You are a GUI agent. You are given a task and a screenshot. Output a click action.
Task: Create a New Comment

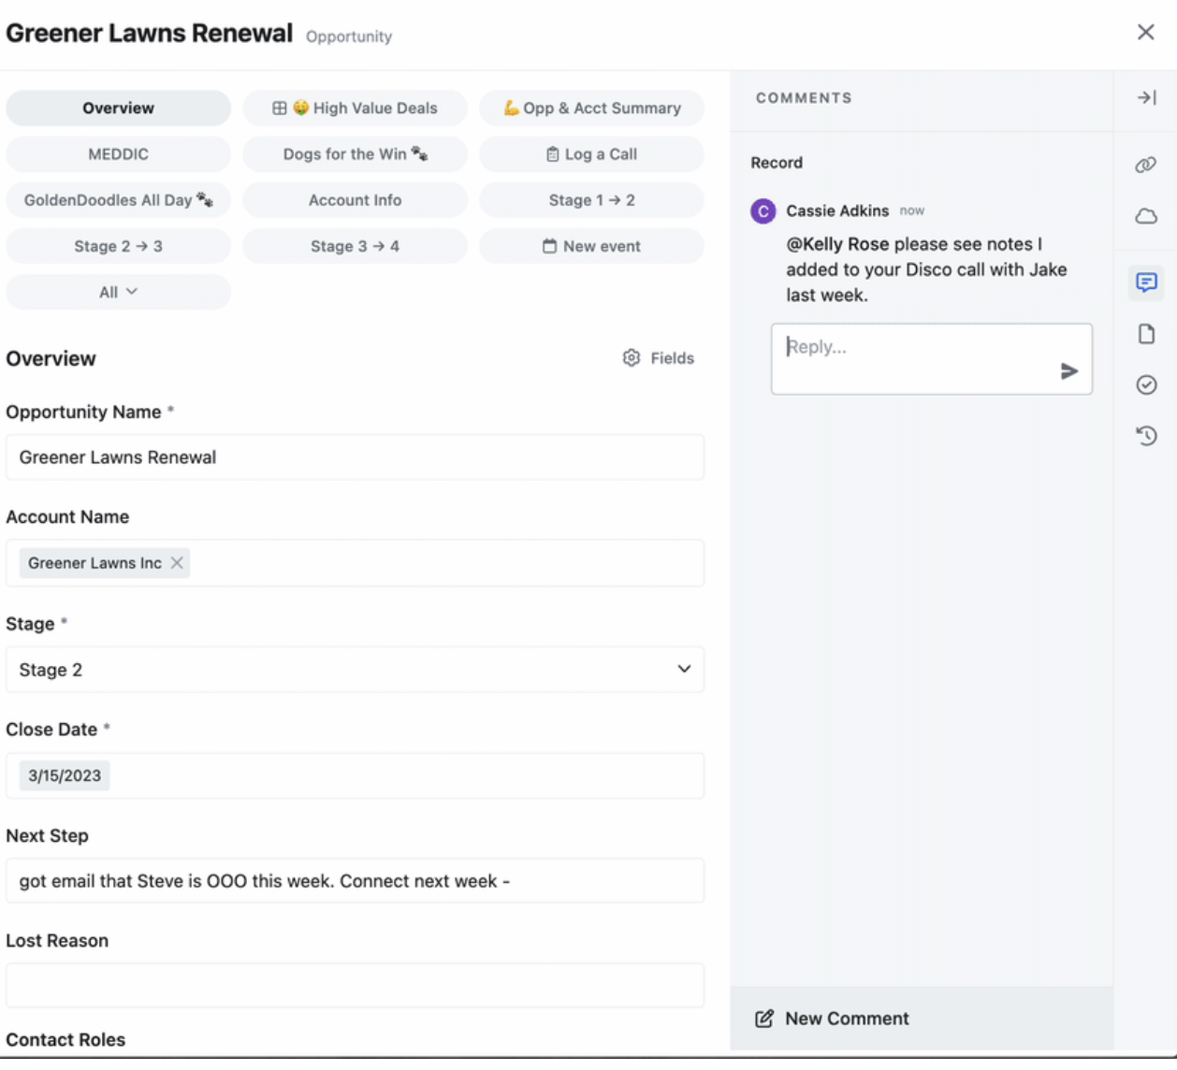832,1019
